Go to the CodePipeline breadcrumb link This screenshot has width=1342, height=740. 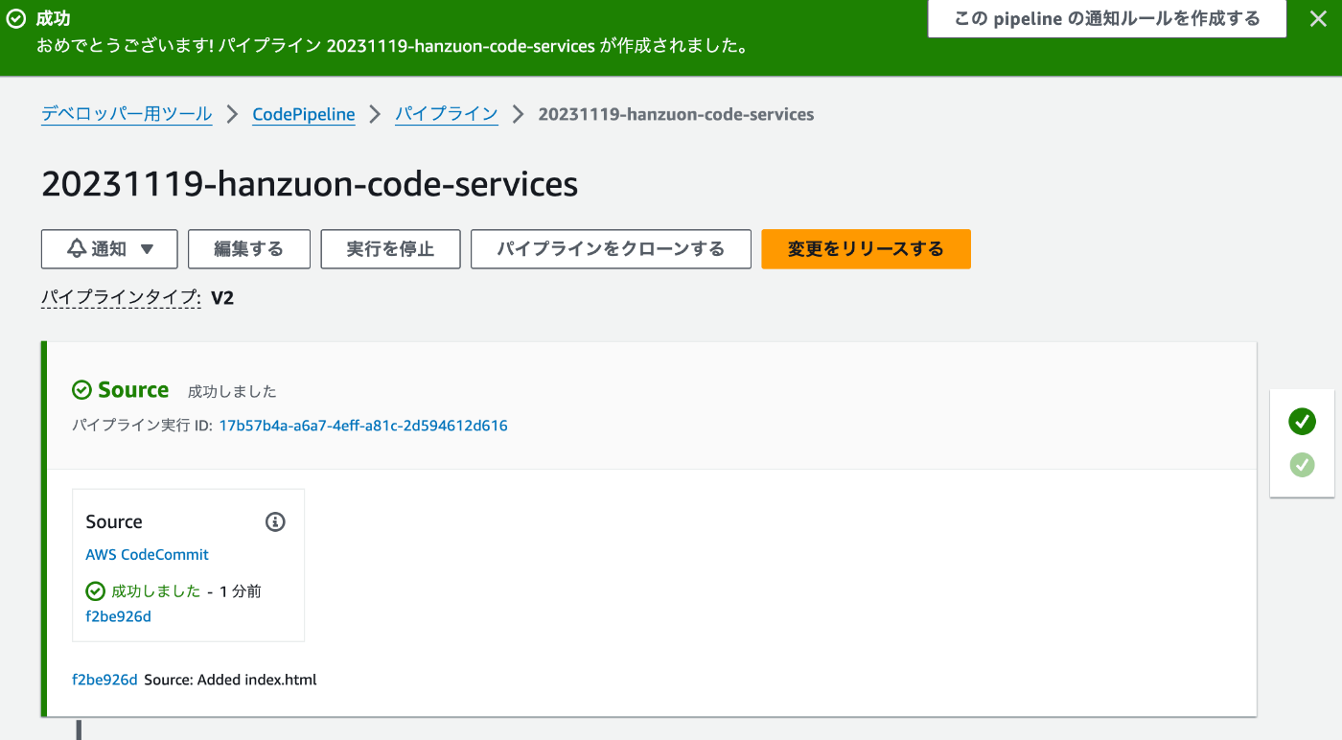point(304,114)
